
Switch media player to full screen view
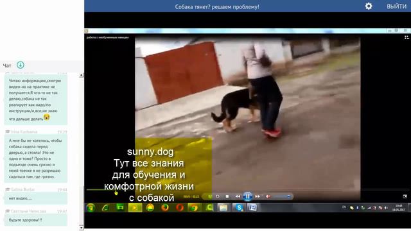(x=405, y=196)
